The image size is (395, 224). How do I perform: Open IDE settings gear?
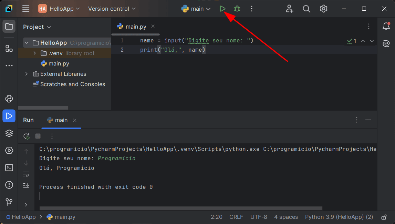coord(323,9)
